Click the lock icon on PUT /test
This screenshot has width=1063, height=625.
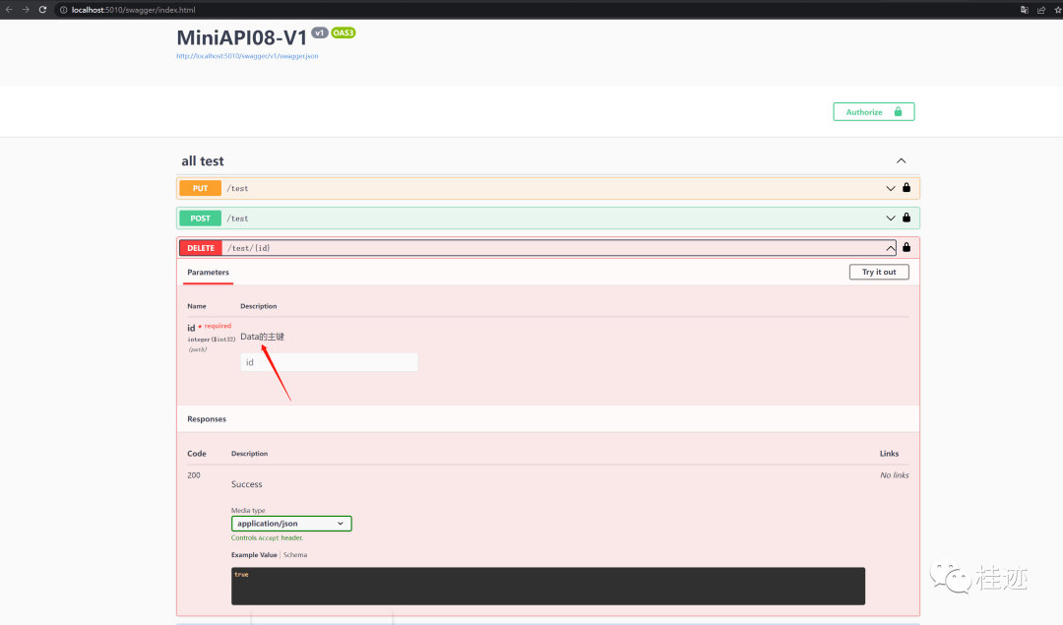pyautogui.click(x=907, y=188)
